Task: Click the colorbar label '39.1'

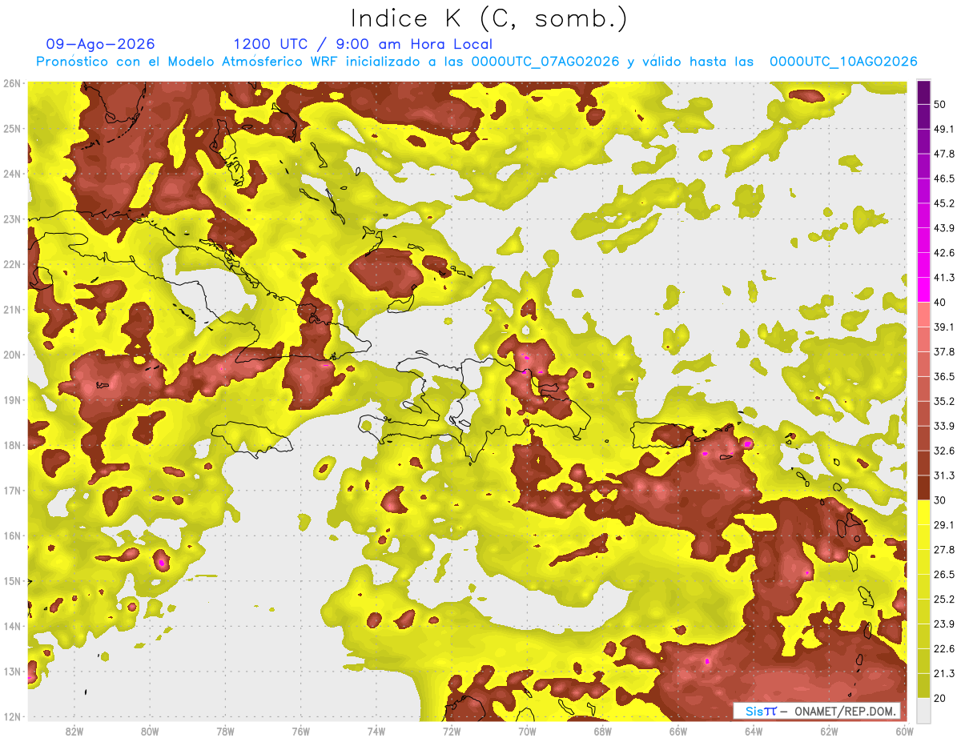Action: click(943, 327)
